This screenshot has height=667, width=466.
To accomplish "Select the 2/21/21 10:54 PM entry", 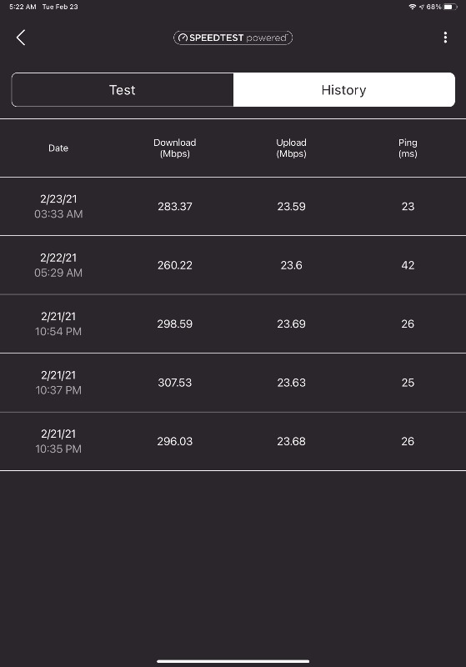I will point(233,323).
